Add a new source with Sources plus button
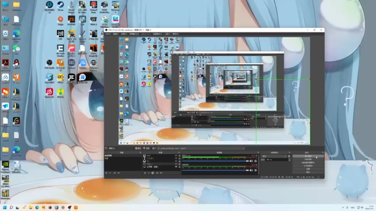 click(145, 173)
